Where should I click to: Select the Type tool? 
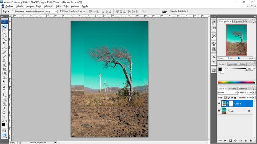click(4, 91)
